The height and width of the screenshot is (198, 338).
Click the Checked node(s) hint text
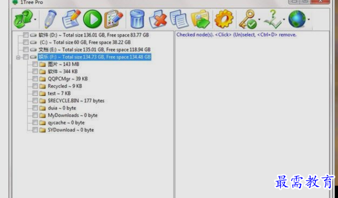(237, 34)
